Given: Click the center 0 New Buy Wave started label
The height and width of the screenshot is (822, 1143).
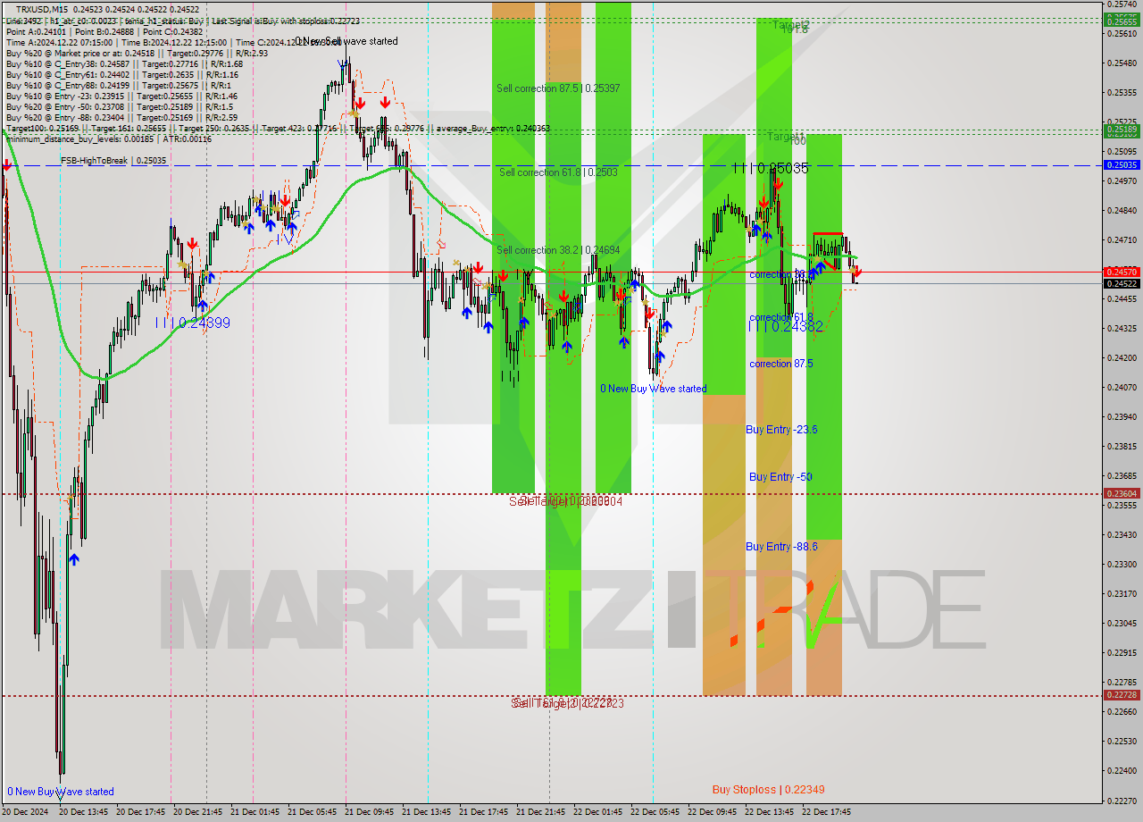Looking at the screenshot, I should (x=654, y=389).
